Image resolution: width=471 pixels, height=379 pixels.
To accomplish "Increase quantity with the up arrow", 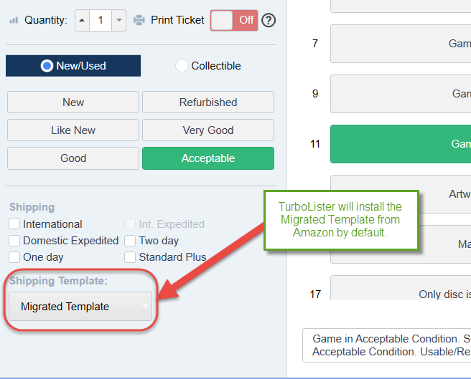I will coord(82,20).
